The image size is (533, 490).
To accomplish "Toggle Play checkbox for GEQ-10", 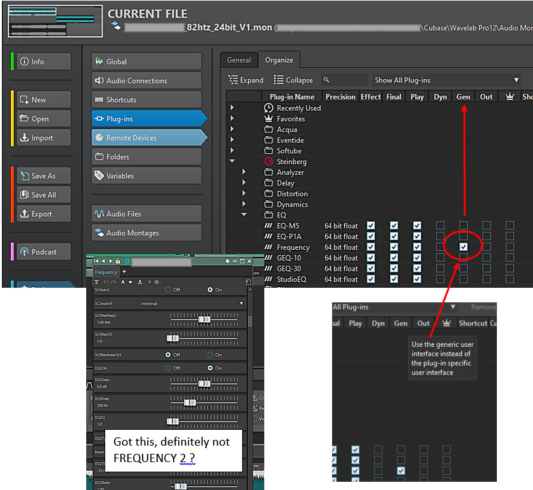I will pos(417,257).
